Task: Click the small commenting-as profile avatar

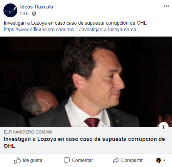Action: click(159, 160)
